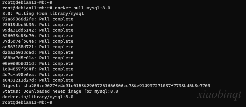Click the 37d5d7efb64e layer ID
246x107 pixels.
click(x=18, y=41)
